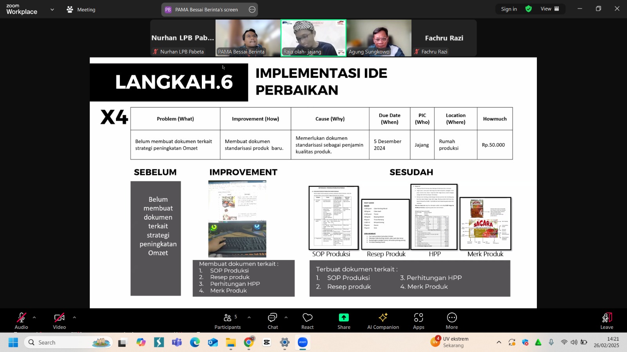Toggle the Meeting tab view
627x352 pixels.
coord(81,9)
